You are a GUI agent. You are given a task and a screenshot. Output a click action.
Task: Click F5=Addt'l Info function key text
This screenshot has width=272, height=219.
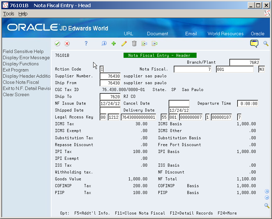(x=92, y=213)
